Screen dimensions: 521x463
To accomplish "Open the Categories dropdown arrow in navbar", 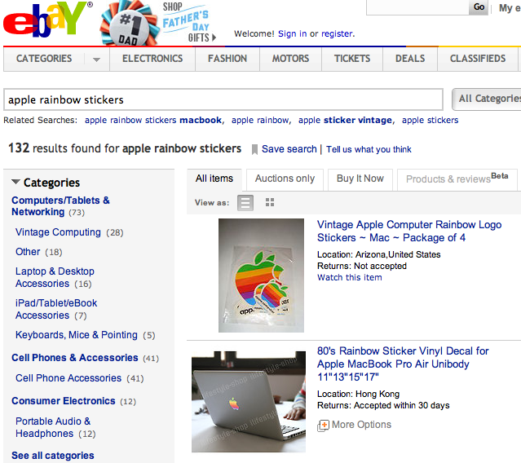I will pyautogui.click(x=96, y=60).
